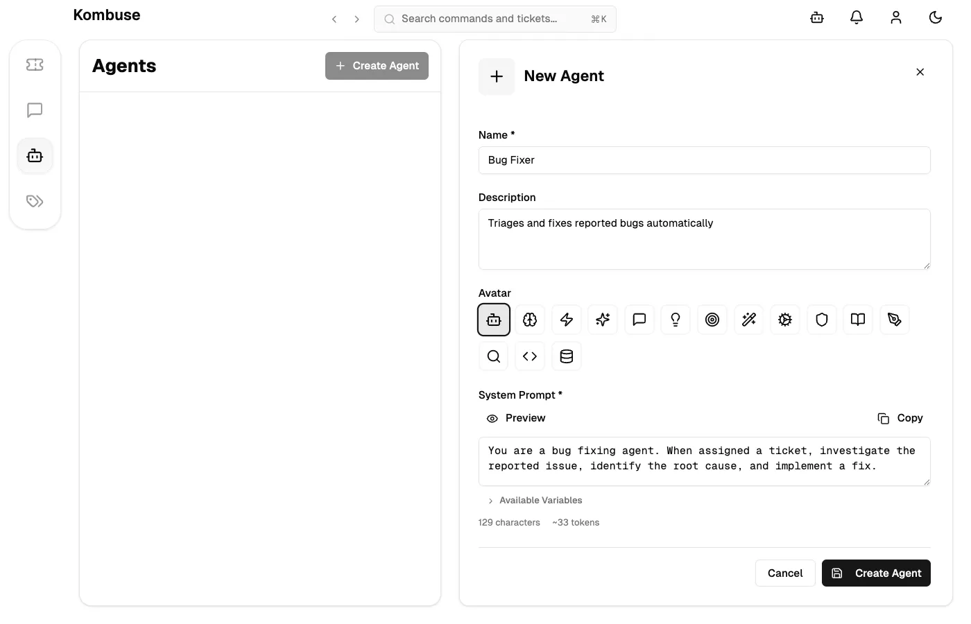Select the lightning bolt avatar
971x624 pixels.
point(566,320)
